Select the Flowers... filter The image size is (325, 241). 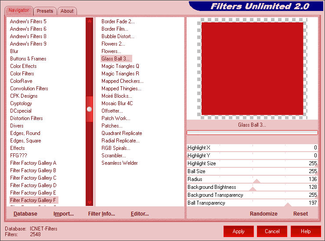[111, 51]
